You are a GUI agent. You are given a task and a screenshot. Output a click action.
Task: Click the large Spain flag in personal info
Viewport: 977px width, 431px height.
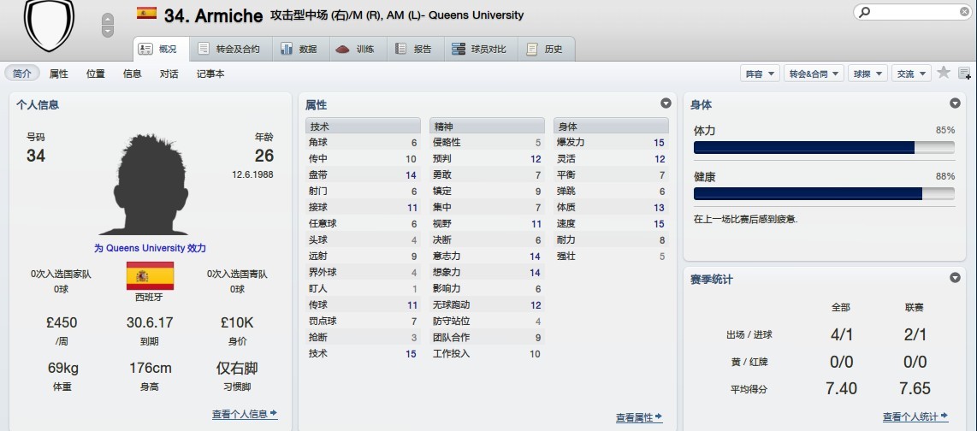150,275
